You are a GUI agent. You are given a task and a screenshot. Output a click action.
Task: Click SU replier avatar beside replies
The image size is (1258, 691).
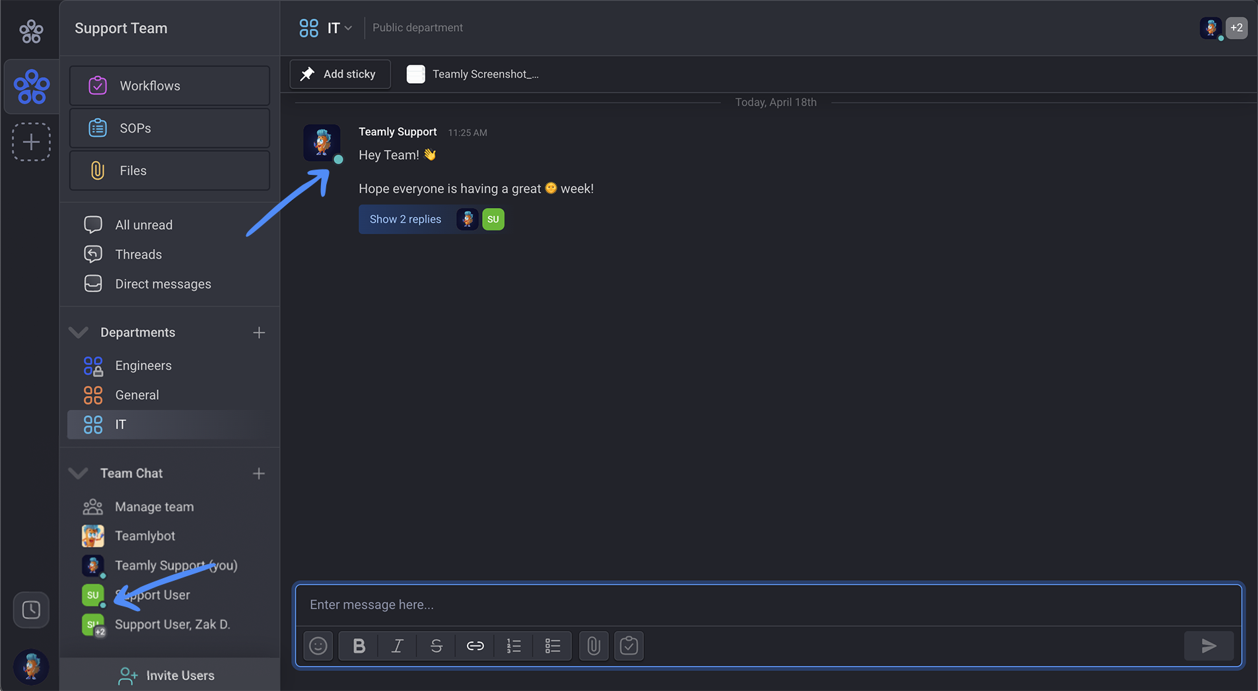pyautogui.click(x=493, y=219)
